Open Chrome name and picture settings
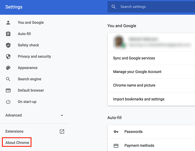Image resolution: width=195 pixels, height=151 pixels. tap(134, 85)
